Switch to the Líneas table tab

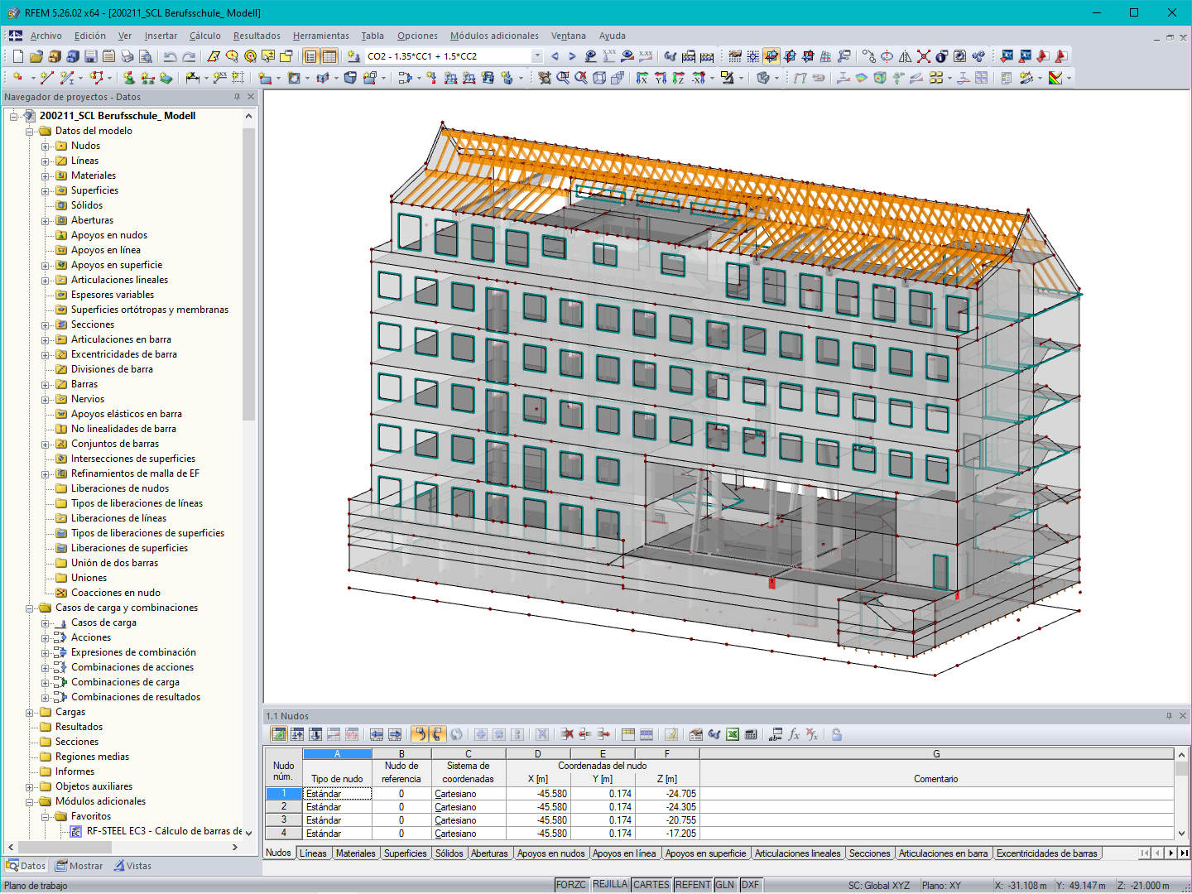314,853
